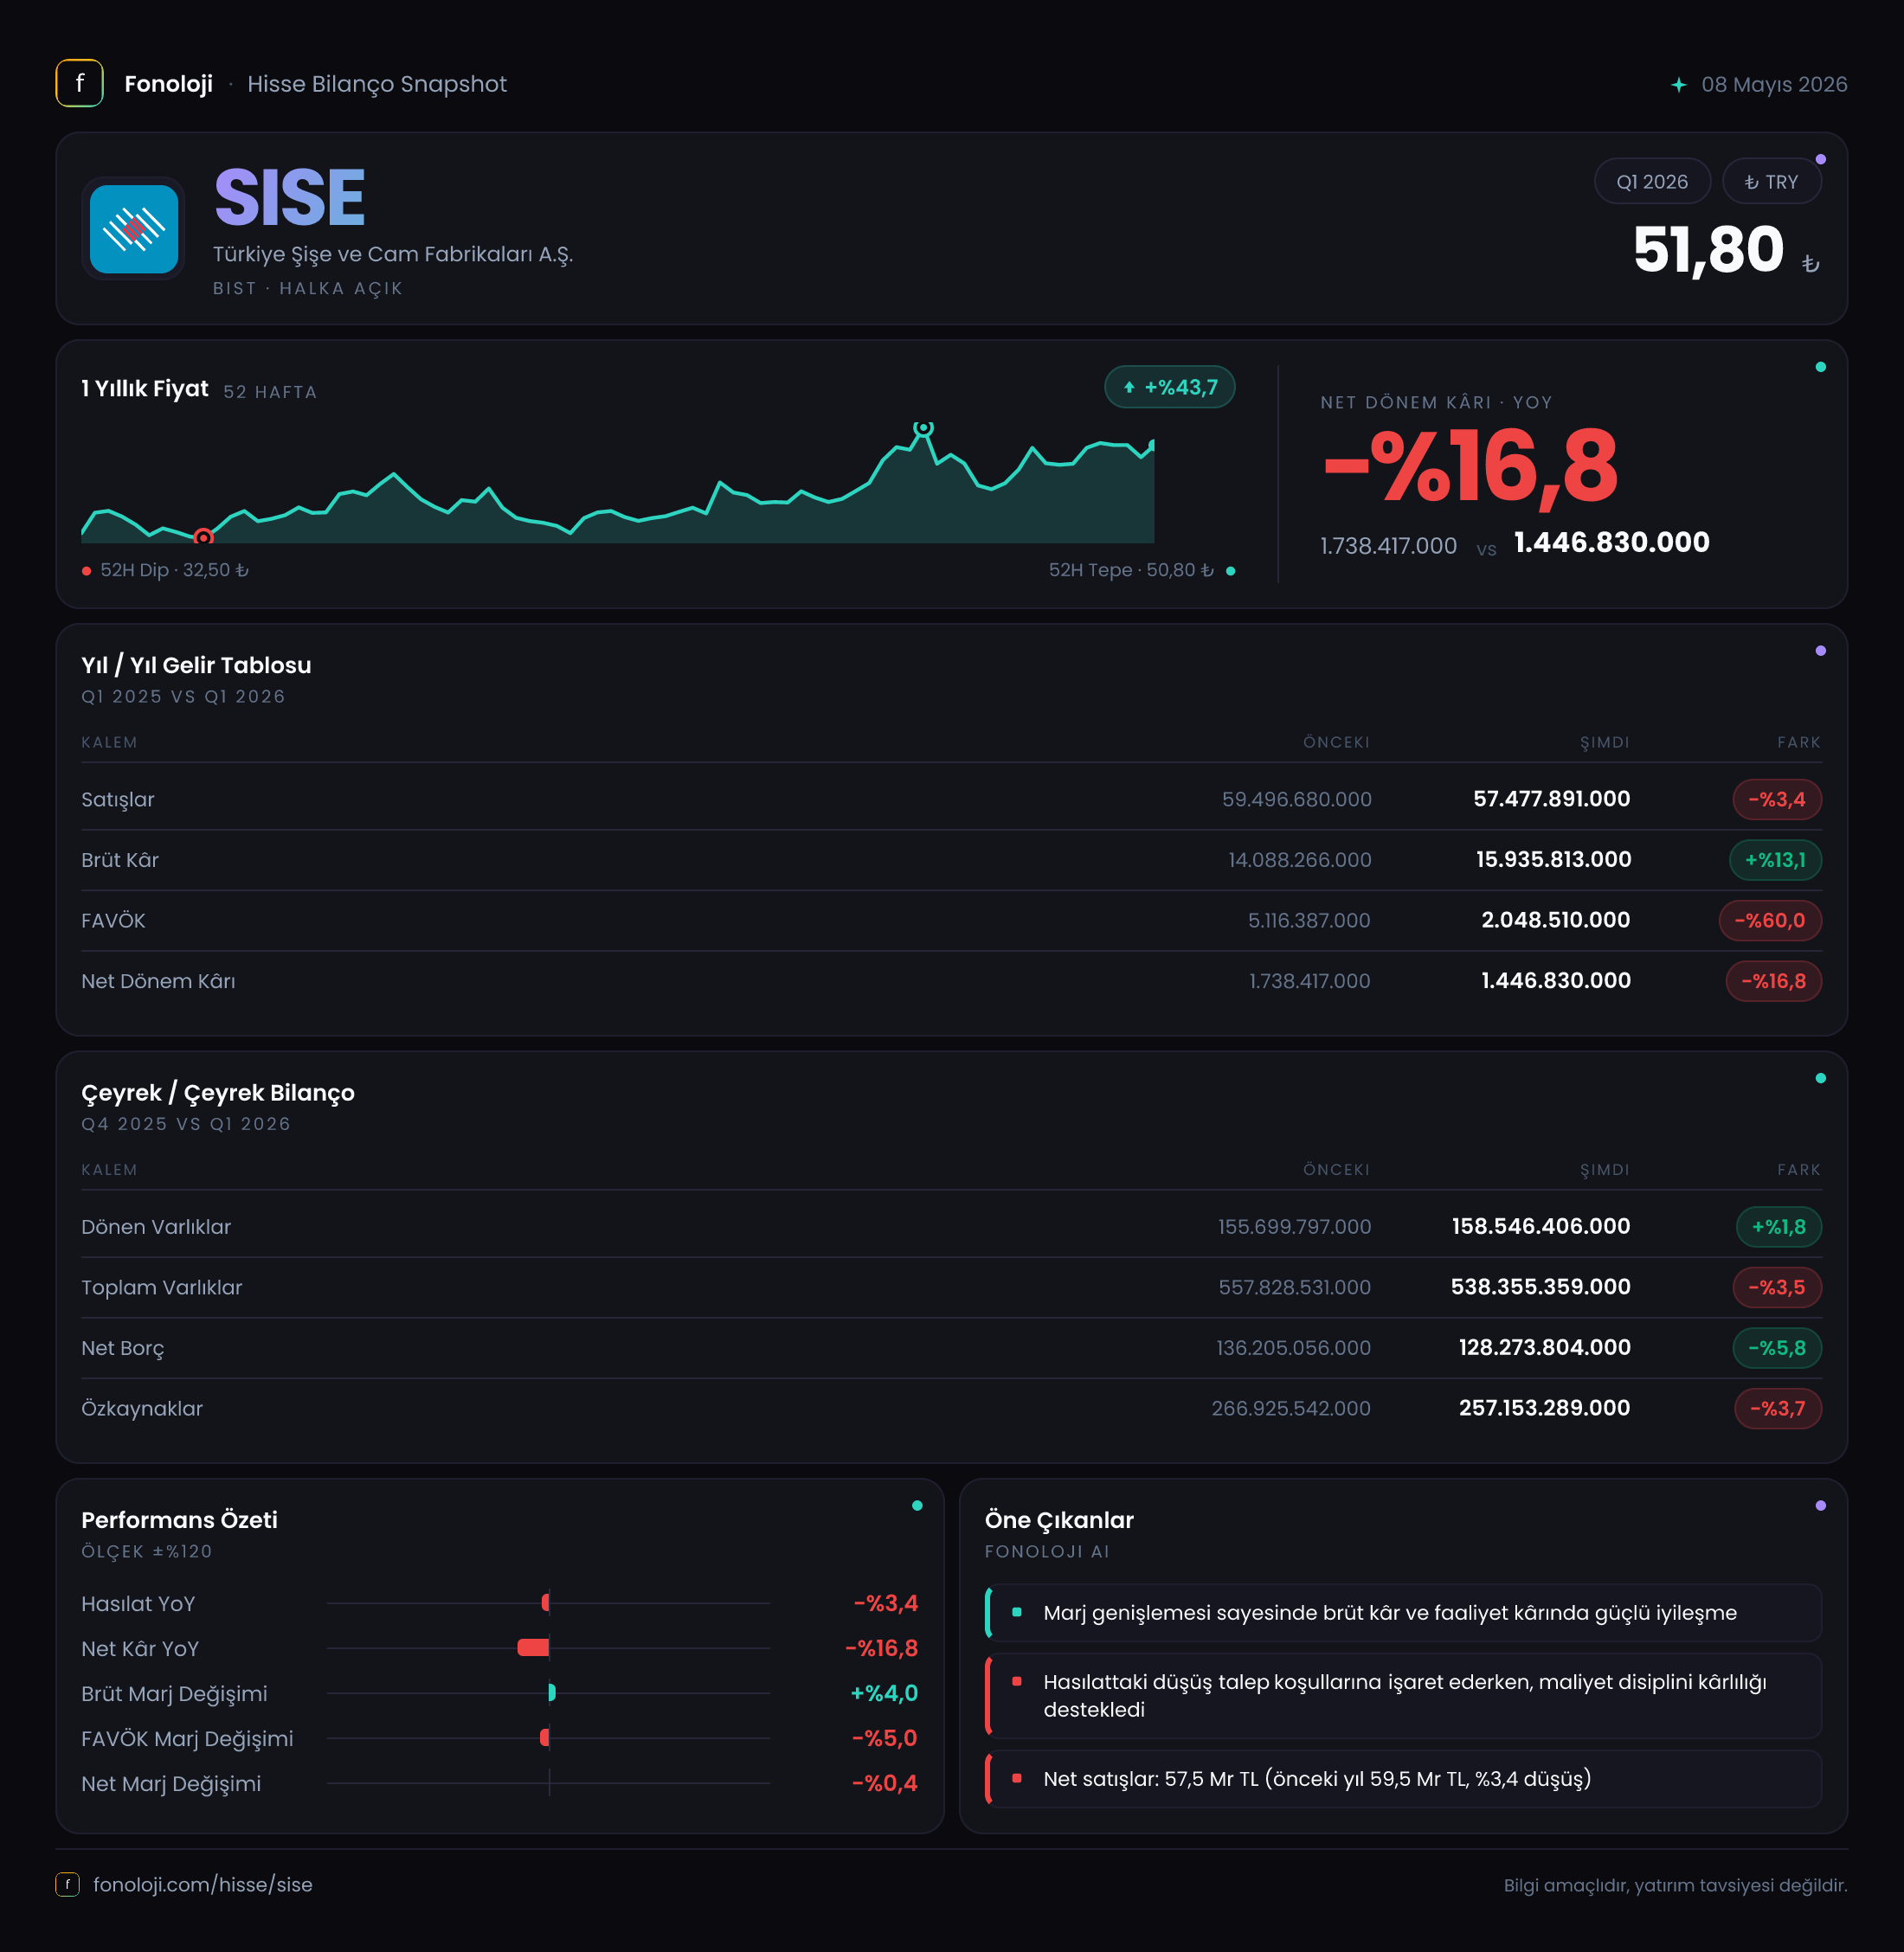Click the SISE ticker title
1904x1952 pixels.
click(x=290, y=198)
